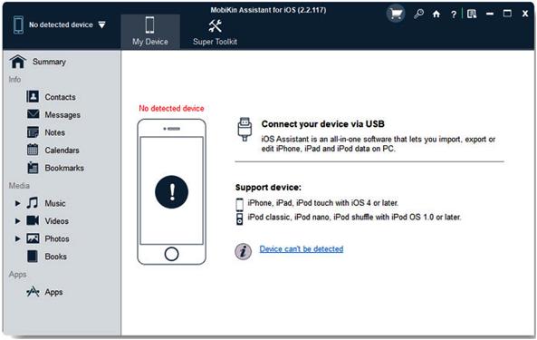The image size is (537, 340).
Task: Go to the home page icon in title bar
Action: coord(436,14)
